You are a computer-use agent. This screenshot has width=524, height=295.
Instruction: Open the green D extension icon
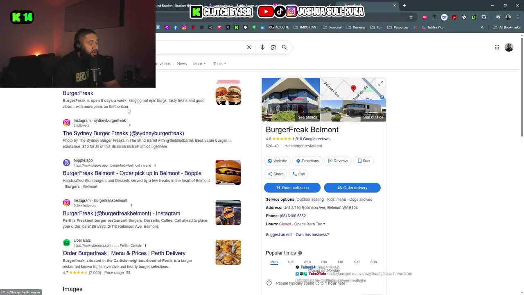click(x=474, y=17)
